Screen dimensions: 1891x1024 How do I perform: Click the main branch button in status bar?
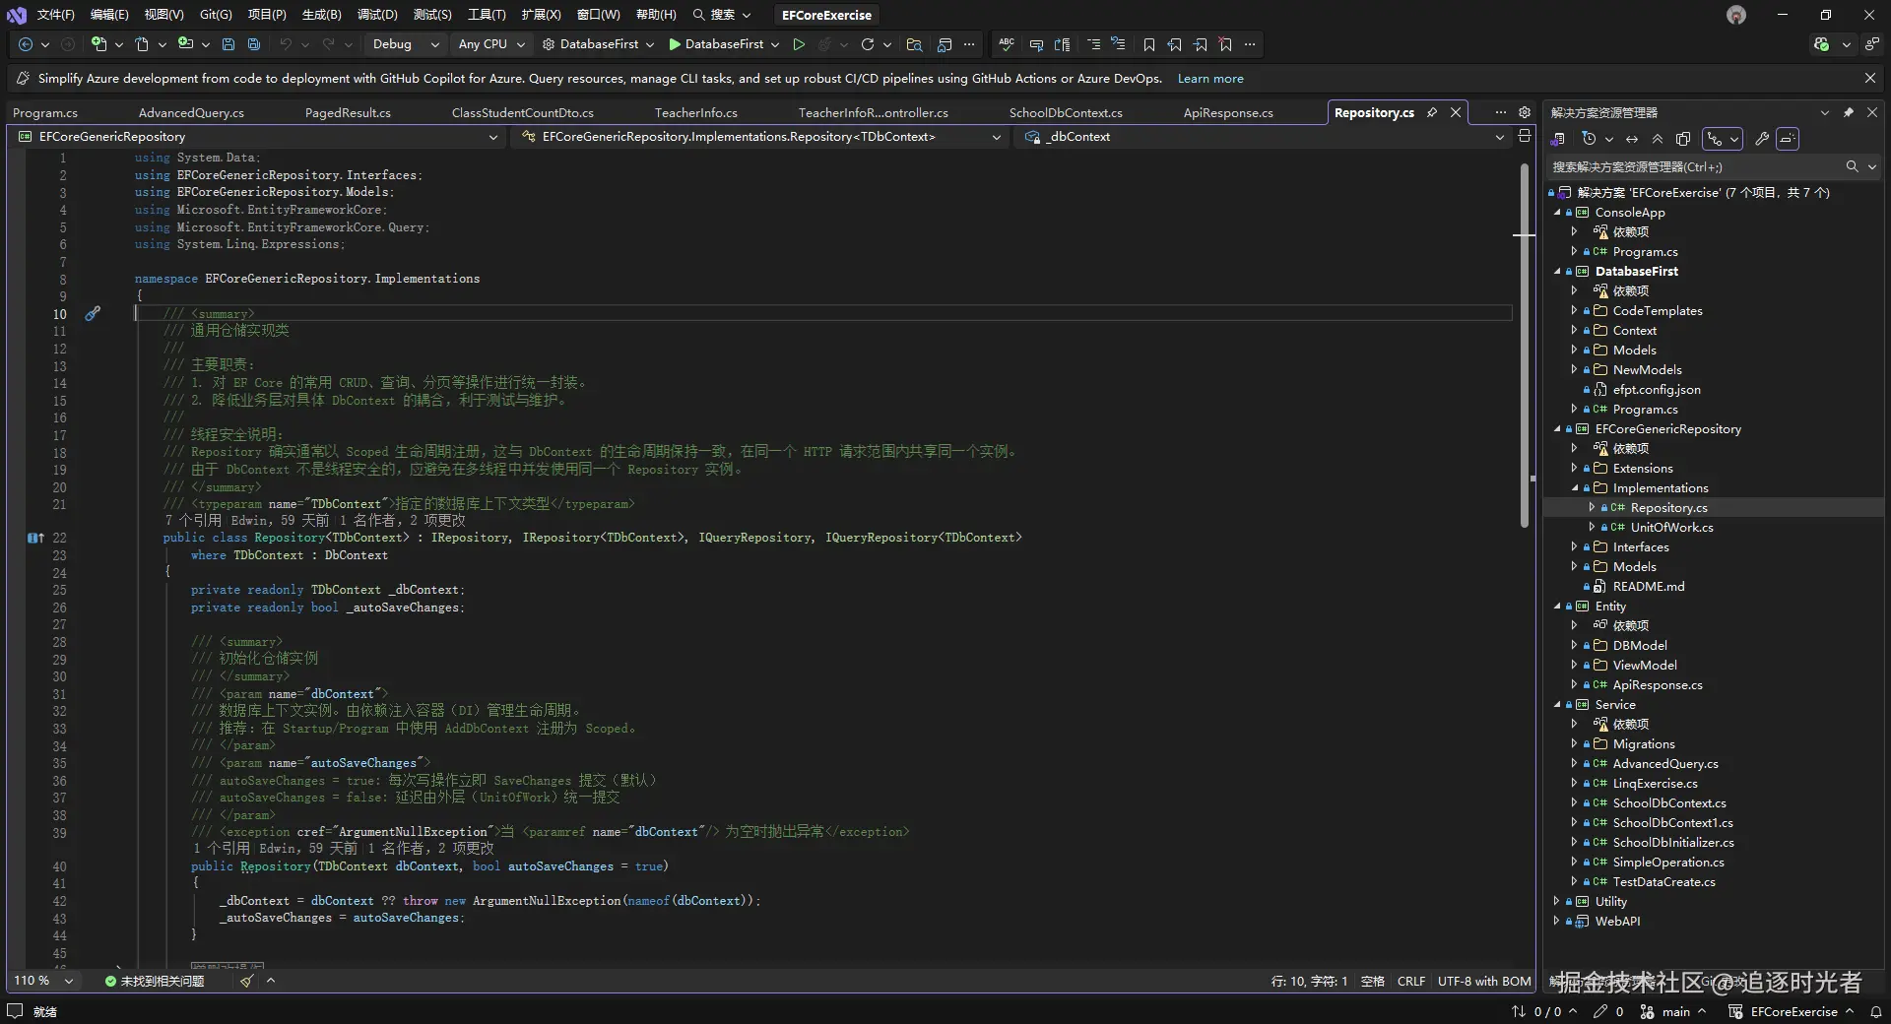[1674, 1011]
